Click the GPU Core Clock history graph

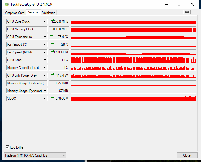(133, 21)
